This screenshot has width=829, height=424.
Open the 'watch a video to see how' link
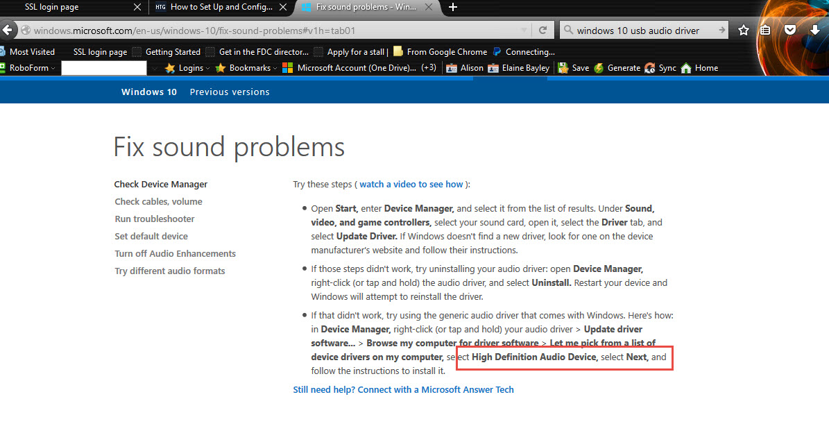tap(411, 185)
